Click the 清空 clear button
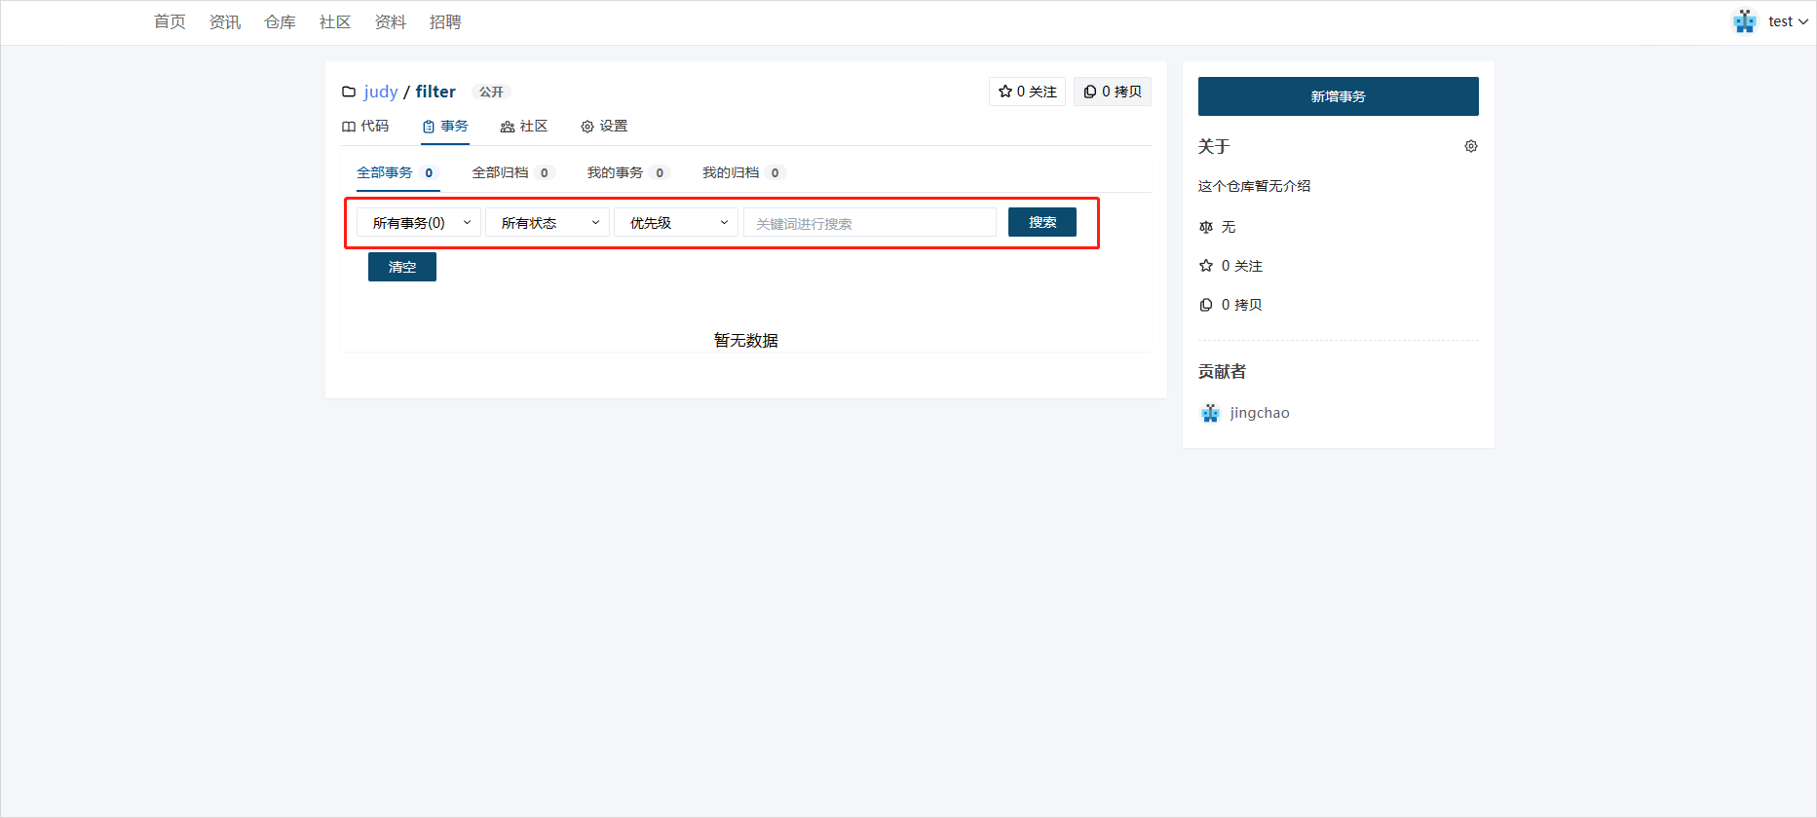Viewport: 1817px width, 818px height. pyautogui.click(x=401, y=267)
